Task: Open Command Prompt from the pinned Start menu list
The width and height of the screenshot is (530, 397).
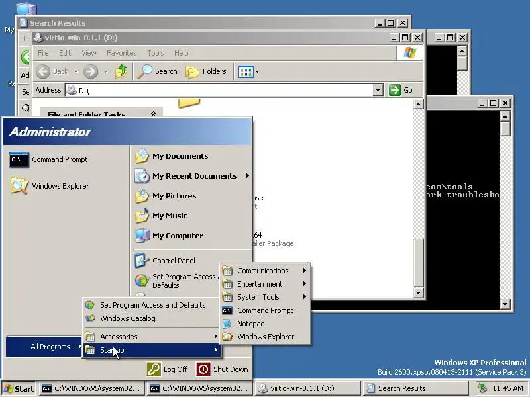Action: click(49, 159)
